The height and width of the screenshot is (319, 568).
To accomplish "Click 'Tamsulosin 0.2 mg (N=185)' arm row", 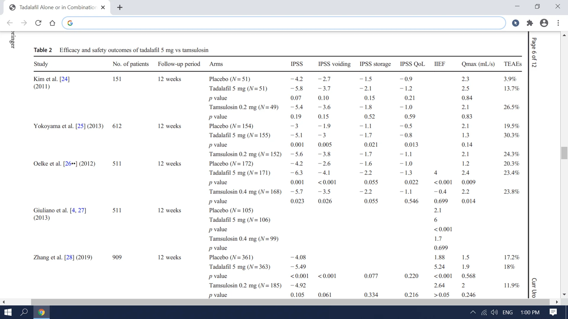I will point(245,285).
